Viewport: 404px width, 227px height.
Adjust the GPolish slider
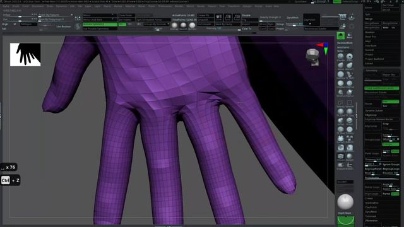tap(391, 139)
